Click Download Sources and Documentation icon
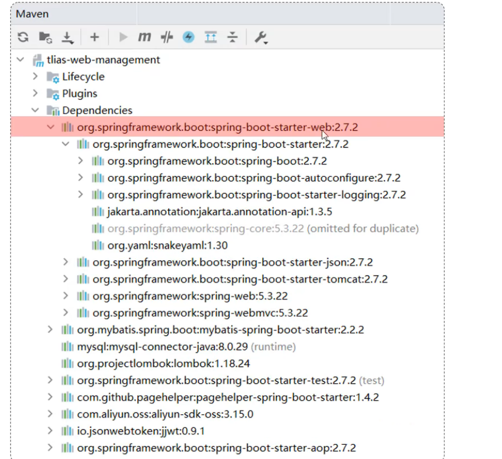 click(x=67, y=38)
